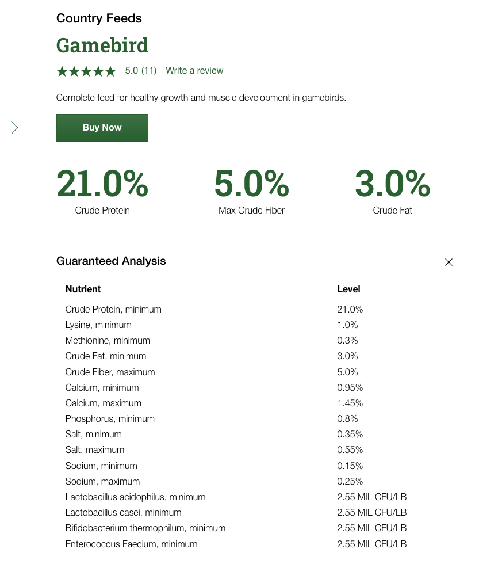Click the 3.0% Crude Fat figure
Image resolution: width=479 pixels, height=564 pixels.
(x=392, y=184)
